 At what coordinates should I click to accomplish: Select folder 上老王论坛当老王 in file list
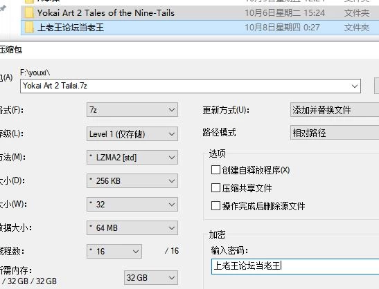point(200,28)
